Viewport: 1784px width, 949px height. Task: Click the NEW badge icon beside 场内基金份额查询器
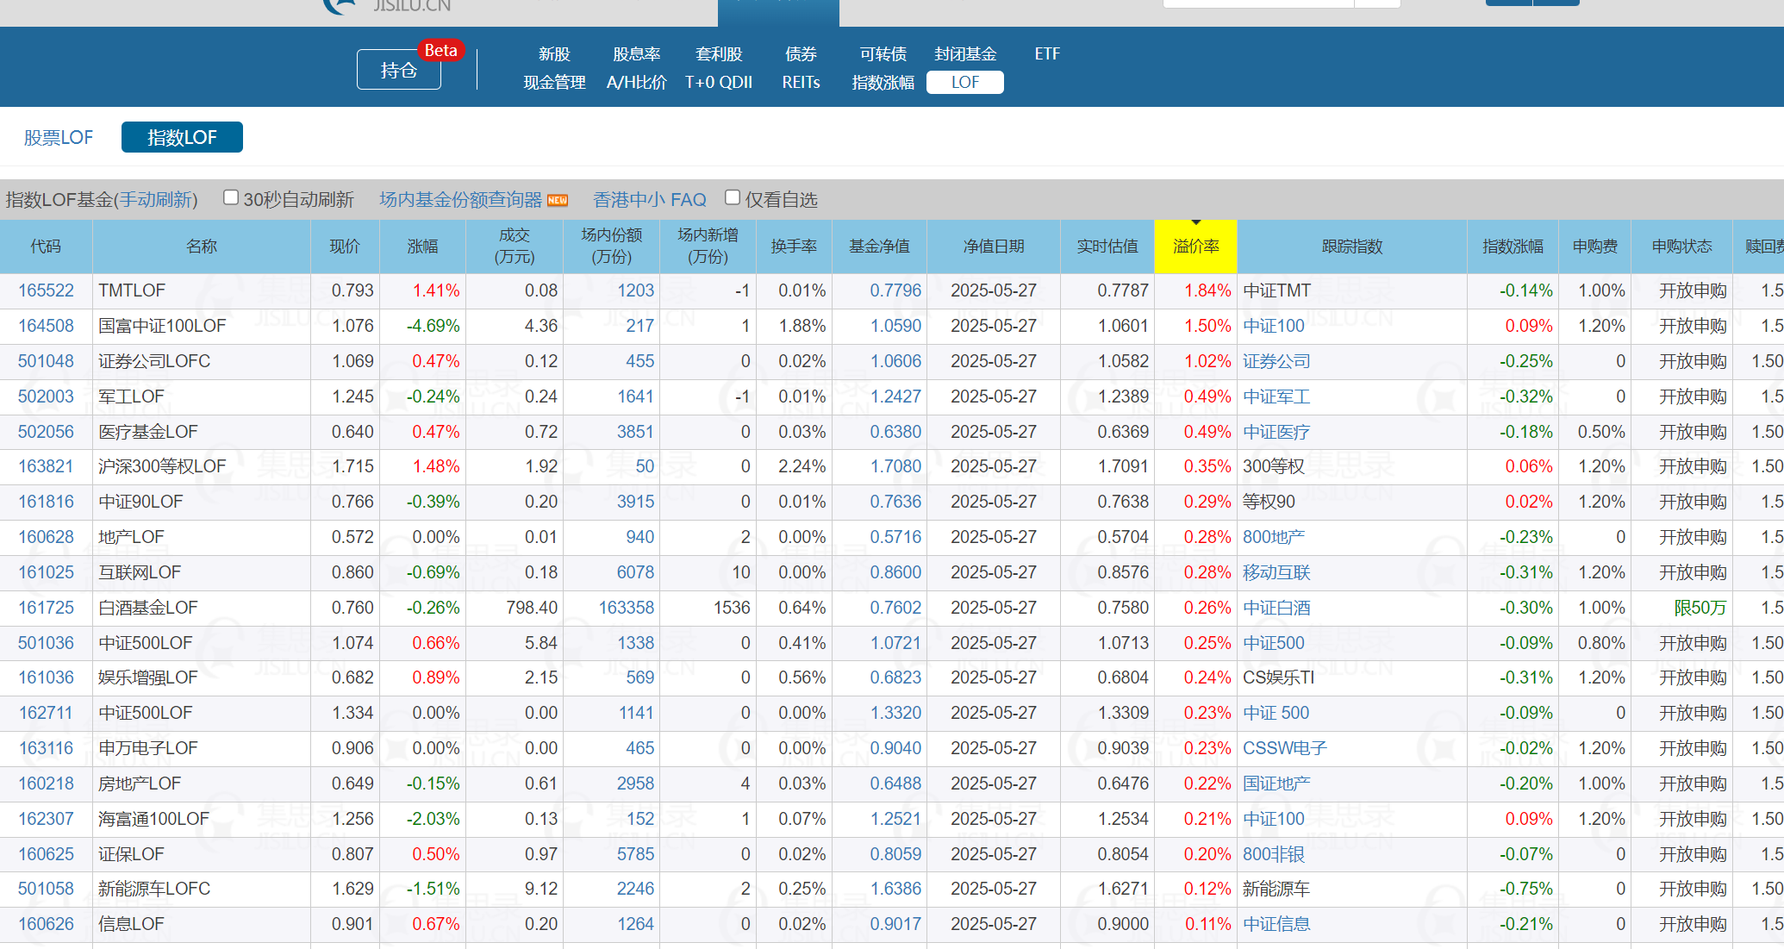(558, 200)
